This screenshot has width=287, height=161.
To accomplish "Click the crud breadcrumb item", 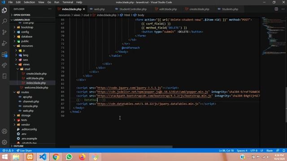I will (x=86, y=15).
